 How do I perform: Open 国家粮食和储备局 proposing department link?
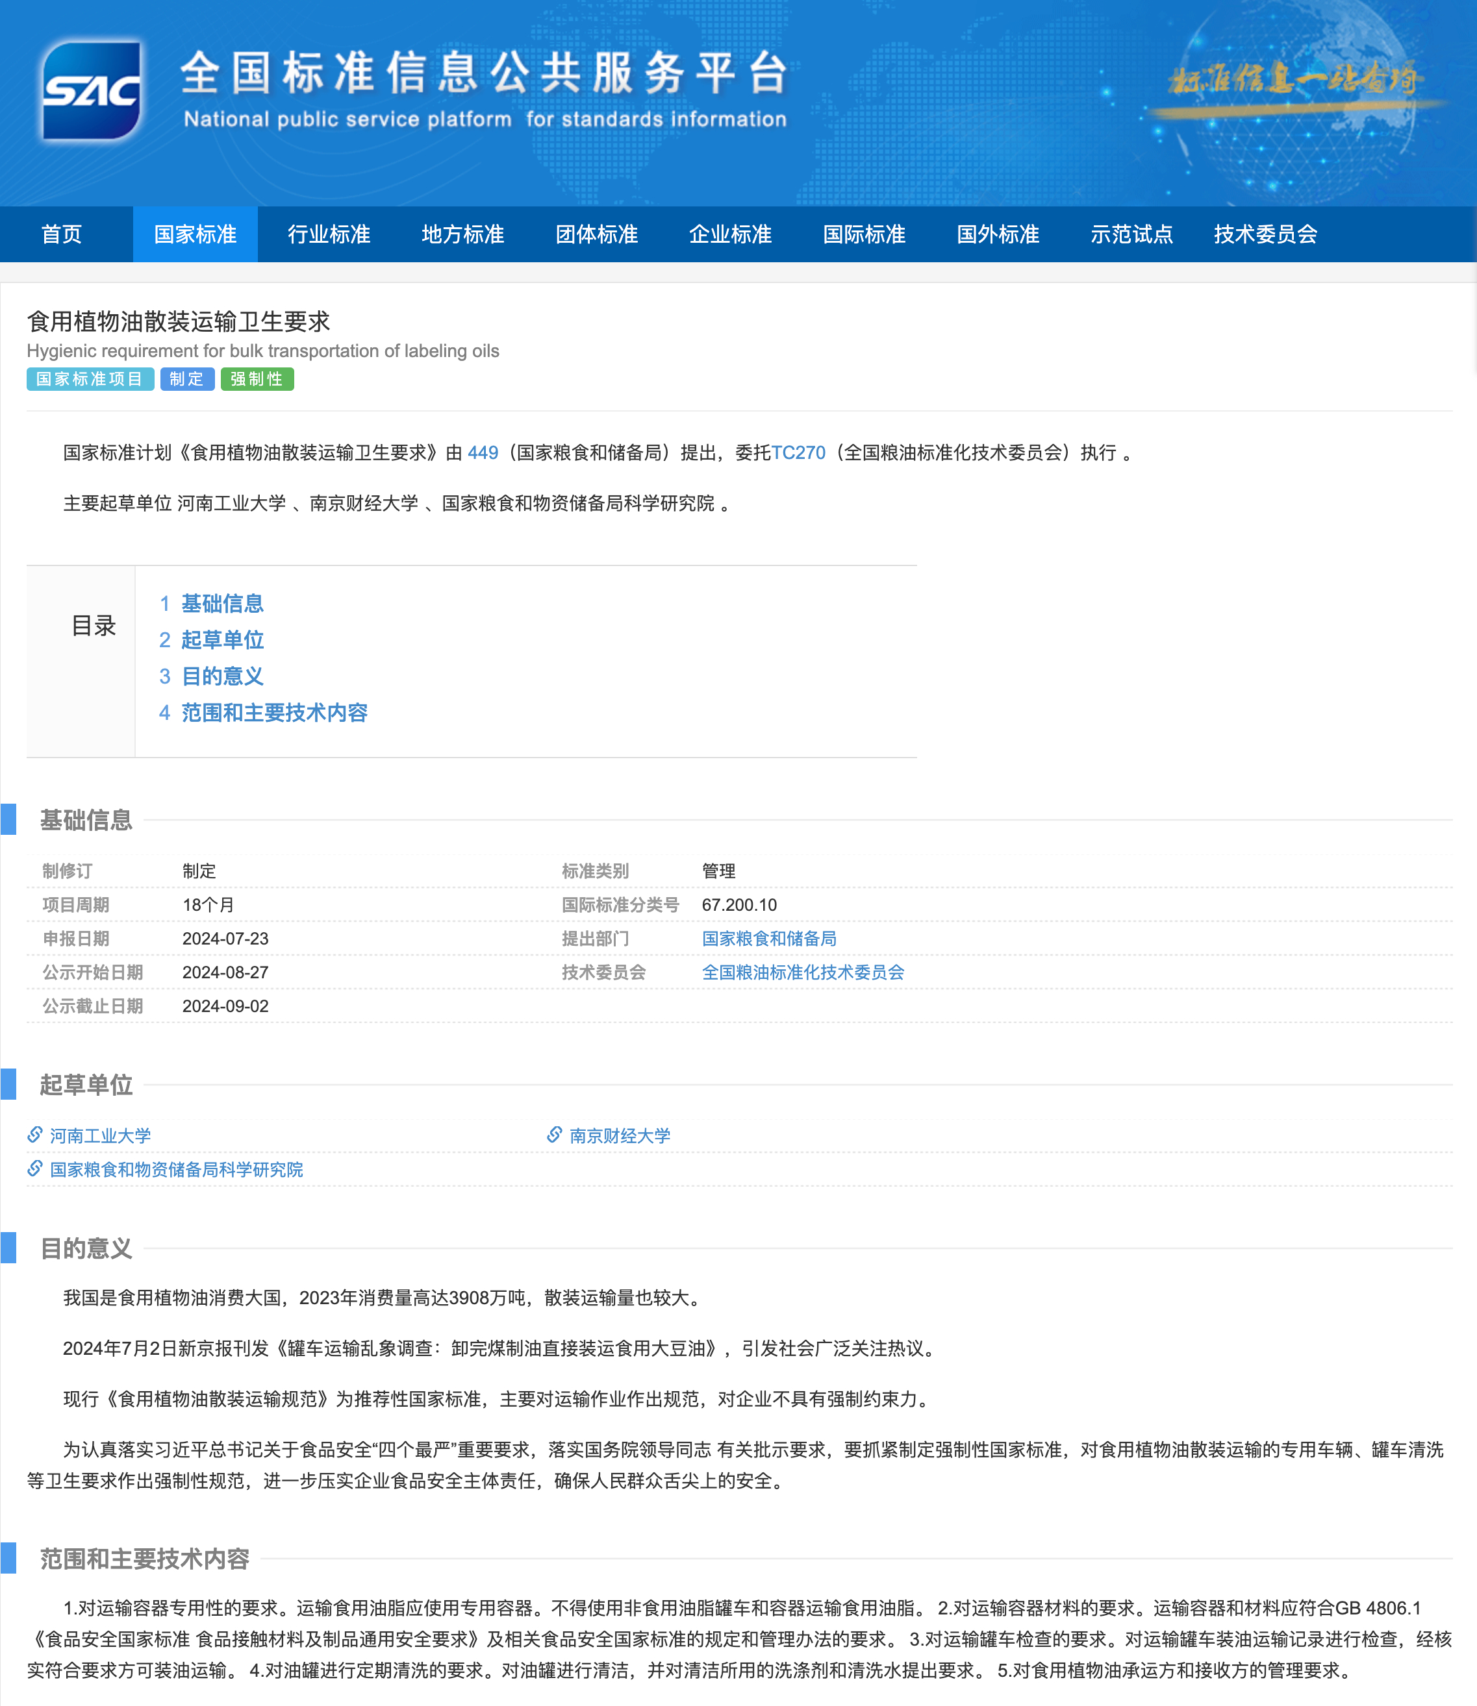click(x=768, y=938)
